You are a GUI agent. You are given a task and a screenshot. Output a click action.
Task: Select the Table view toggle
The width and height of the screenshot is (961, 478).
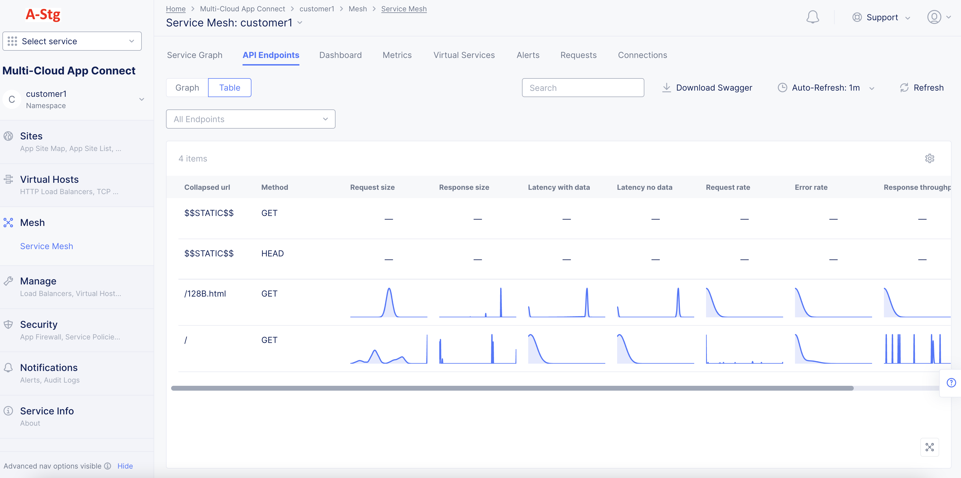[229, 87]
